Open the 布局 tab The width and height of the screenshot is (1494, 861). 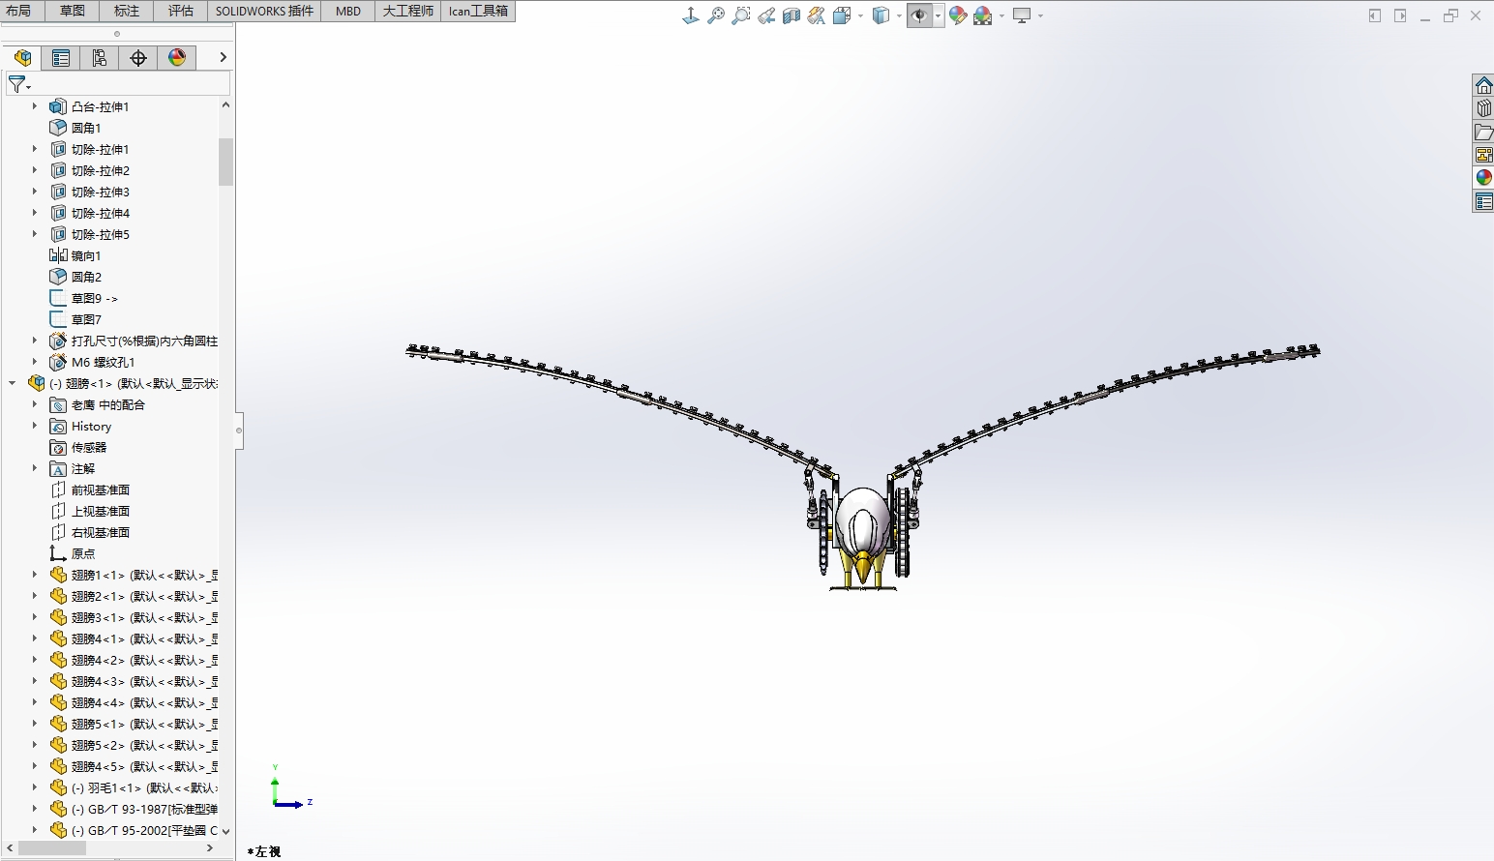click(x=18, y=11)
